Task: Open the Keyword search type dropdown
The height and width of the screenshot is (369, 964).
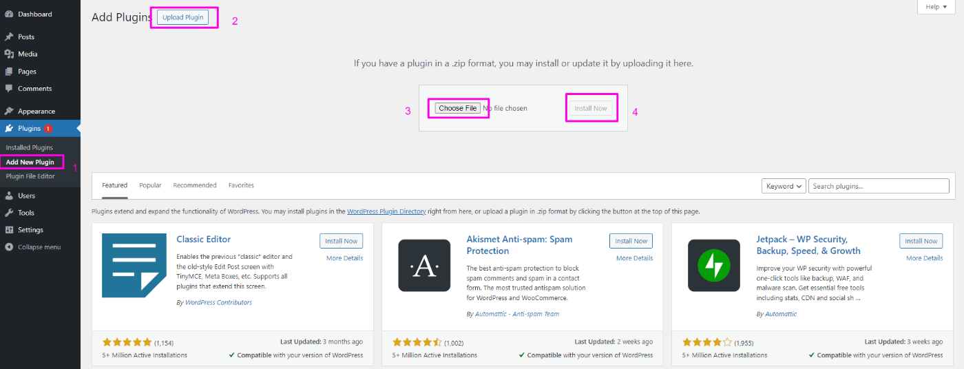Action: click(784, 186)
